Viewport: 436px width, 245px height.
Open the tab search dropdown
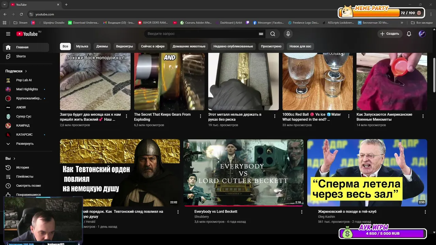pos(4,4)
